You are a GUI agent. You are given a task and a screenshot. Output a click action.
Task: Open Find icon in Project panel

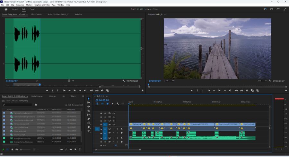(66, 149)
